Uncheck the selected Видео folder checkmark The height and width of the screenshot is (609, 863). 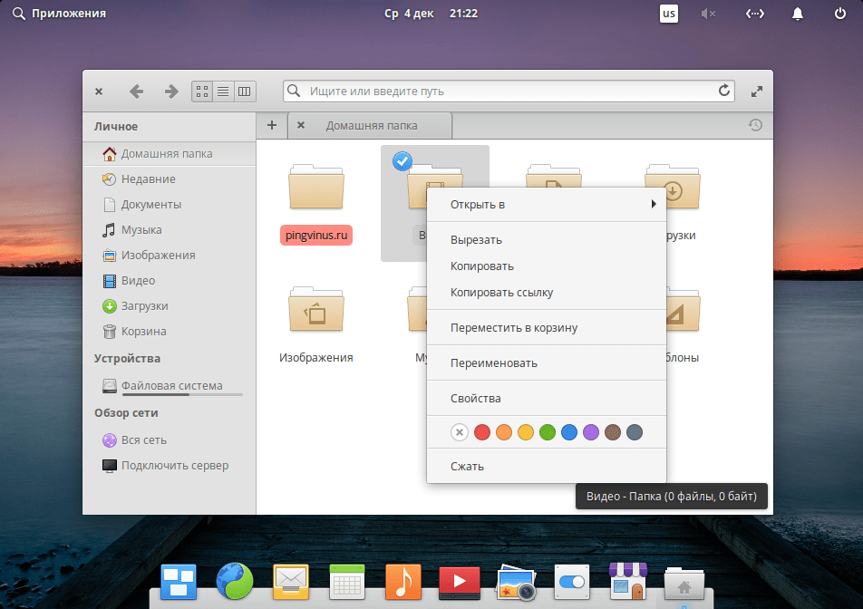pyautogui.click(x=402, y=161)
